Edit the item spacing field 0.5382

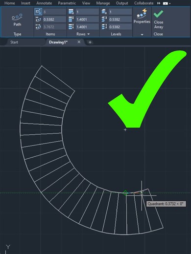click(x=54, y=20)
